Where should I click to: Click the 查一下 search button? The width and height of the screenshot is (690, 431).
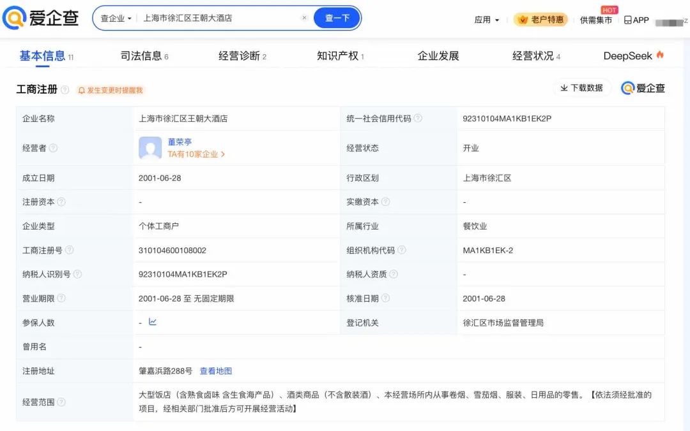(337, 18)
